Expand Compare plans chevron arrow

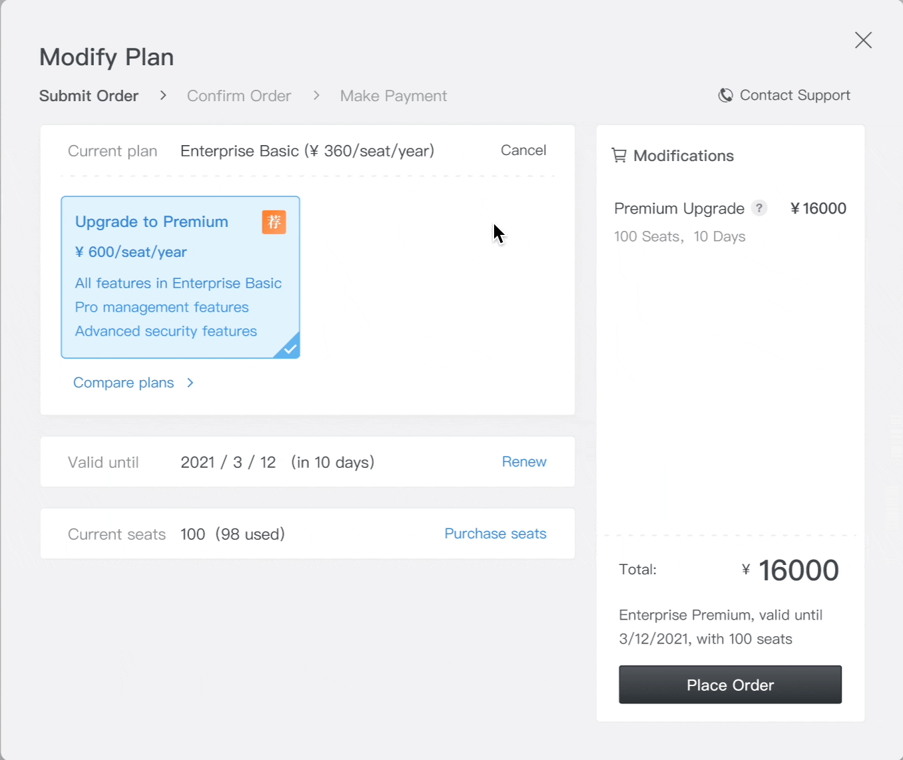190,383
